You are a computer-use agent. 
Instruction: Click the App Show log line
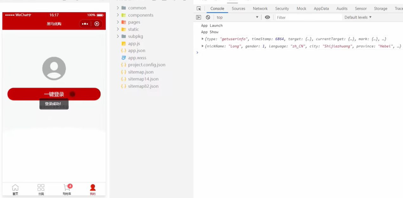click(210, 32)
